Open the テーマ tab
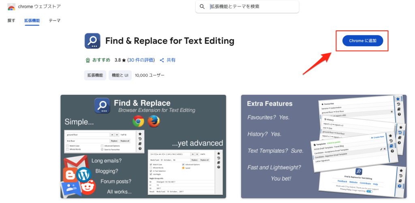The width and height of the screenshot is (415, 203). click(x=55, y=20)
